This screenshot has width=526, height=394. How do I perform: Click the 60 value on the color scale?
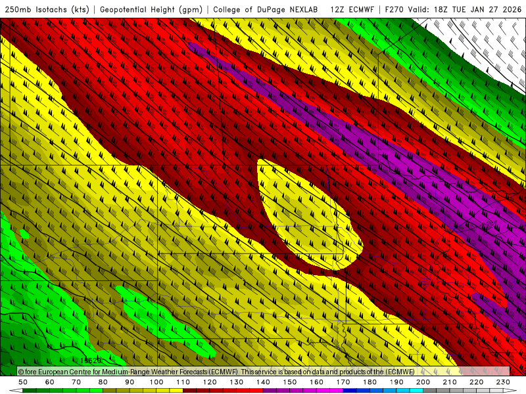tap(50, 382)
